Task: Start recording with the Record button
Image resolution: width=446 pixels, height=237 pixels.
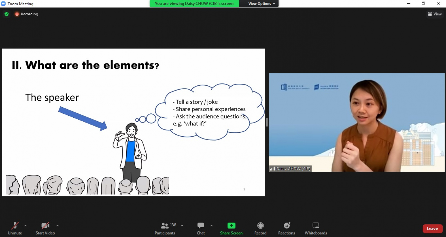Action: point(260,228)
